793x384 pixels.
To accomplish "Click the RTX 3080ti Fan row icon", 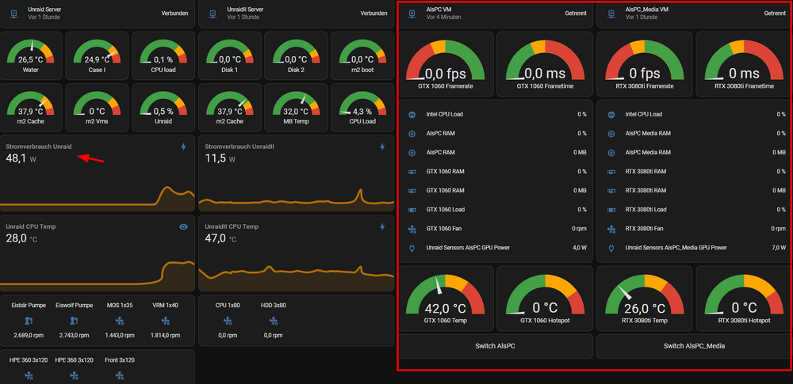I will pos(611,229).
